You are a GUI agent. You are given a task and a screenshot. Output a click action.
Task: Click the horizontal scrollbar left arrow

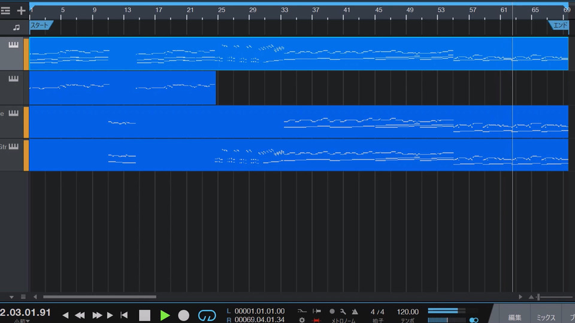[35, 297]
